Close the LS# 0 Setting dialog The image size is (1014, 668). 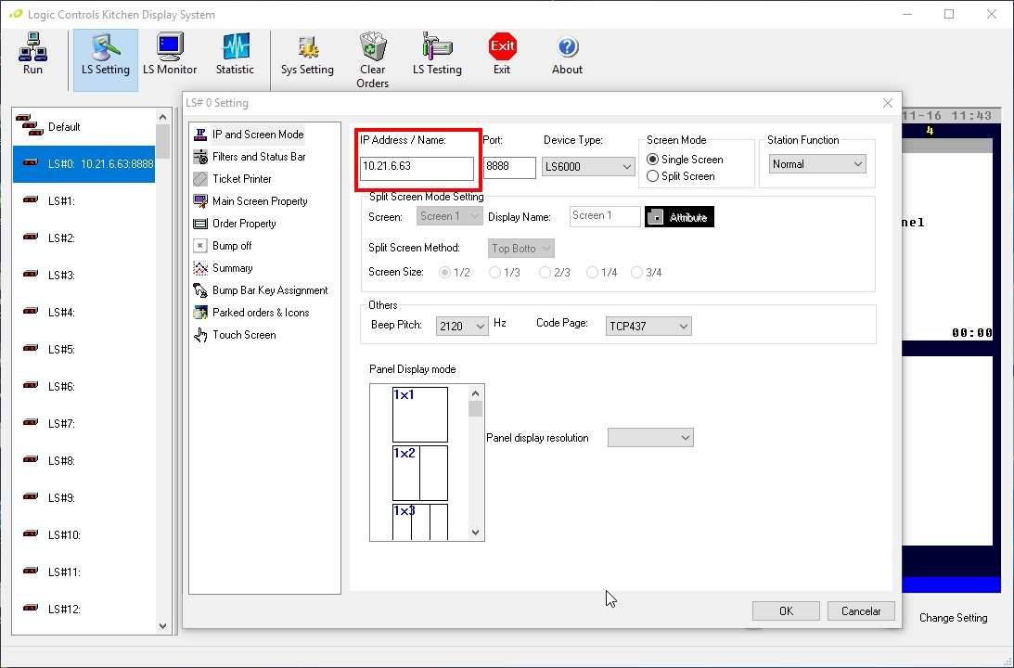coord(887,104)
